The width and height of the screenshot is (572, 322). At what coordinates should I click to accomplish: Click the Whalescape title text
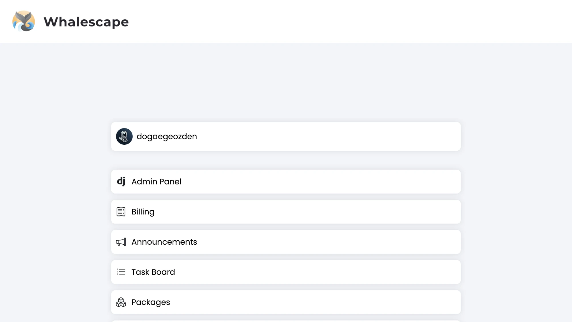point(86,22)
